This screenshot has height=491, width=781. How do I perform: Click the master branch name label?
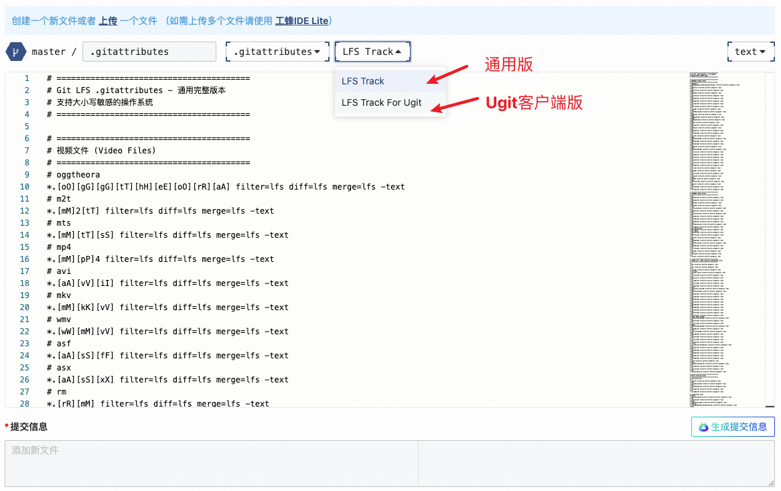[x=49, y=52]
